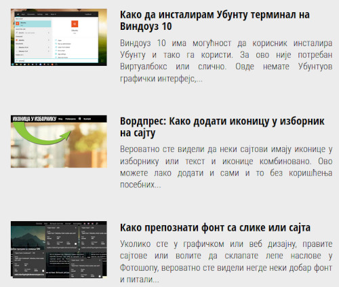
Task: Click 'графички интерфејс,...' truncated excerpt ending
Action: 161,79
